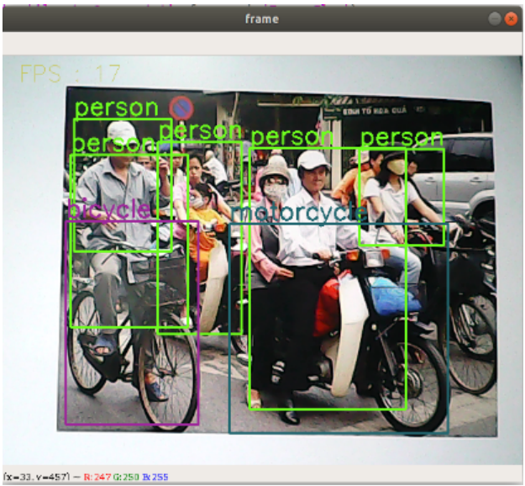Click the red R: 247 value
The height and width of the screenshot is (486, 525).
click(x=97, y=477)
